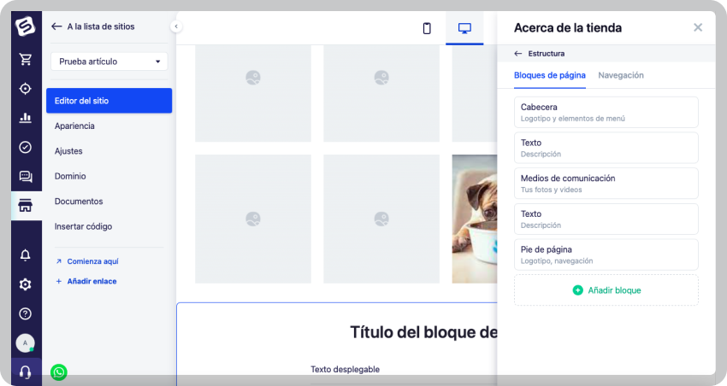Select the storefront icon in sidebar
This screenshot has width=727, height=386.
[26, 206]
